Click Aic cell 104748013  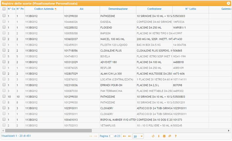click(x=71, y=56)
